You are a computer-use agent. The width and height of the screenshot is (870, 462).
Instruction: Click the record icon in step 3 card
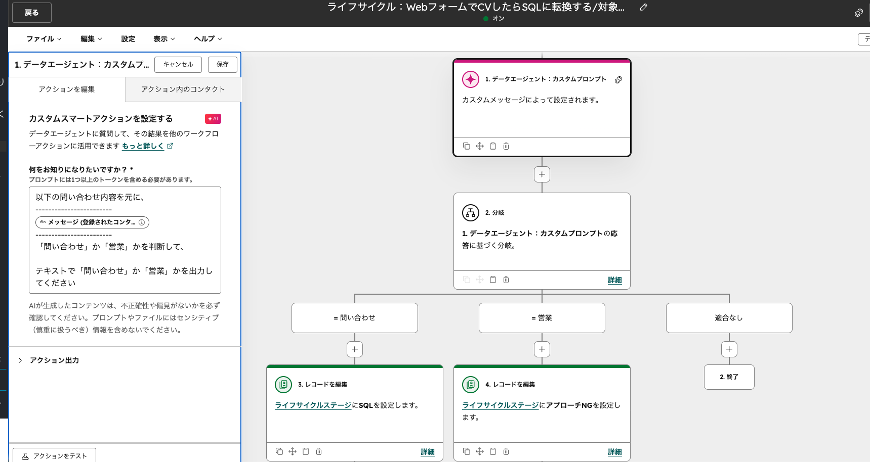[x=283, y=385]
